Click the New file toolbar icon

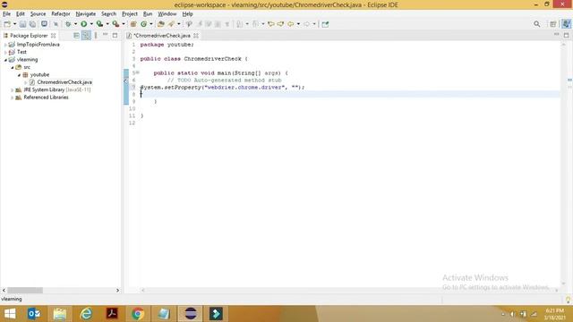coord(7,24)
